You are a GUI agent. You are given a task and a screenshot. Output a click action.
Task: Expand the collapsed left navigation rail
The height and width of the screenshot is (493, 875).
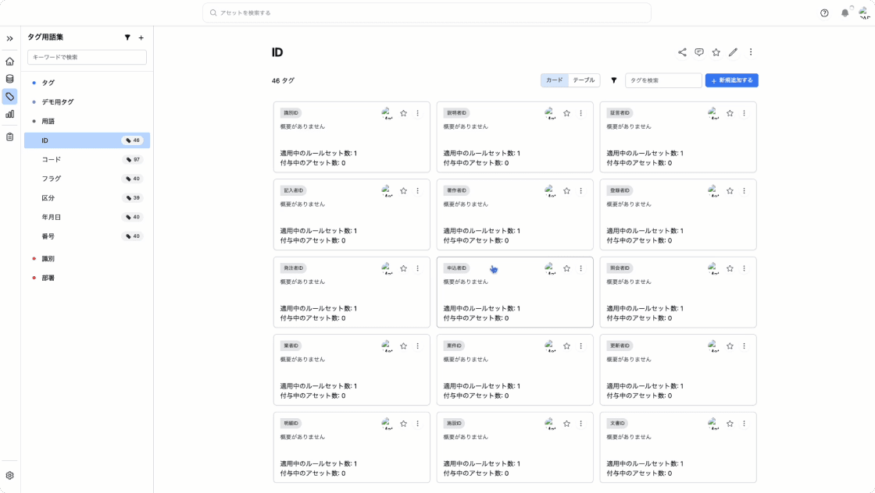pyautogui.click(x=9, y=38)
